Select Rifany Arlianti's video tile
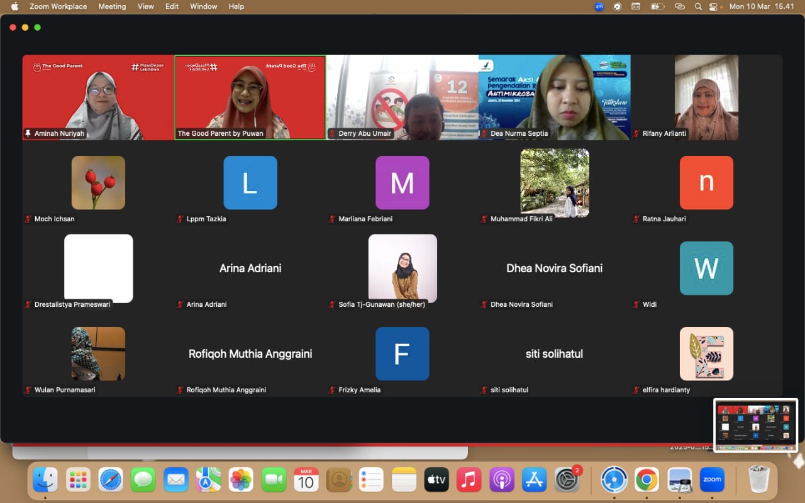This screenshot has width=805, height=503. 706,97
